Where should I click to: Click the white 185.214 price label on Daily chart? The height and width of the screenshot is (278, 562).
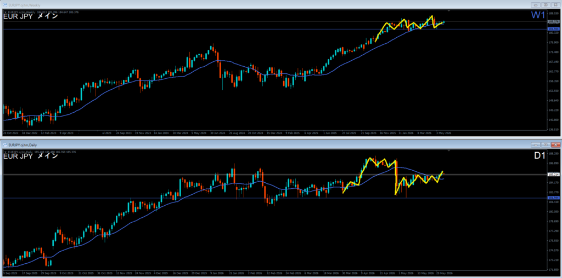point(553,175)
